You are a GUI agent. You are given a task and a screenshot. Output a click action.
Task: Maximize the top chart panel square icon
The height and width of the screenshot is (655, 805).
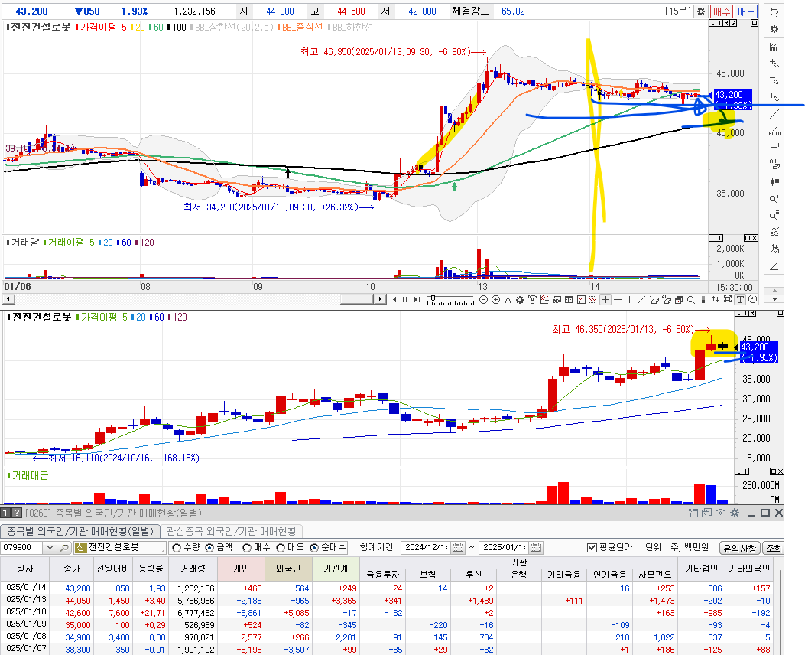(x=754, y=23)
